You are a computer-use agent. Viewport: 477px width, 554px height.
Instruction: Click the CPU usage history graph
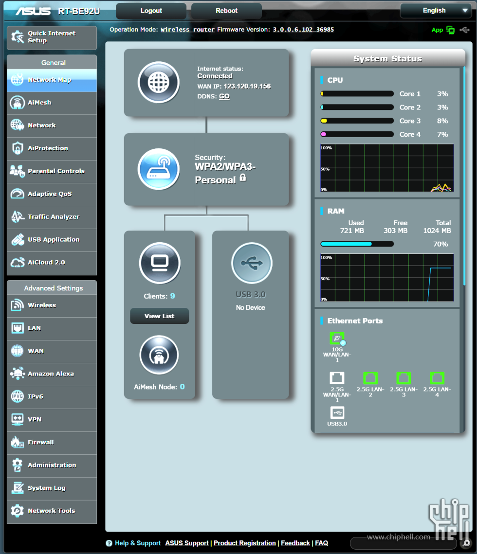click(387, 168)
